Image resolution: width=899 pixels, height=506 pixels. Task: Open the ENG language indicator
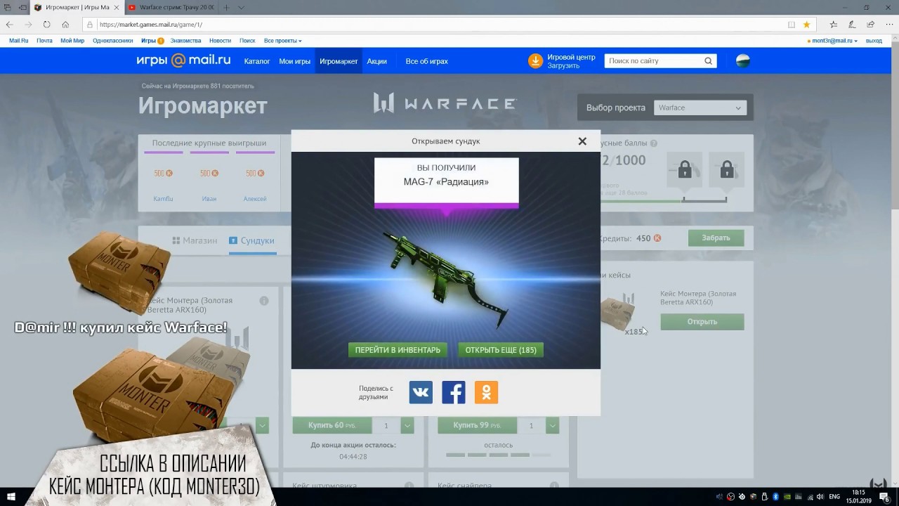tap(834, 497)
